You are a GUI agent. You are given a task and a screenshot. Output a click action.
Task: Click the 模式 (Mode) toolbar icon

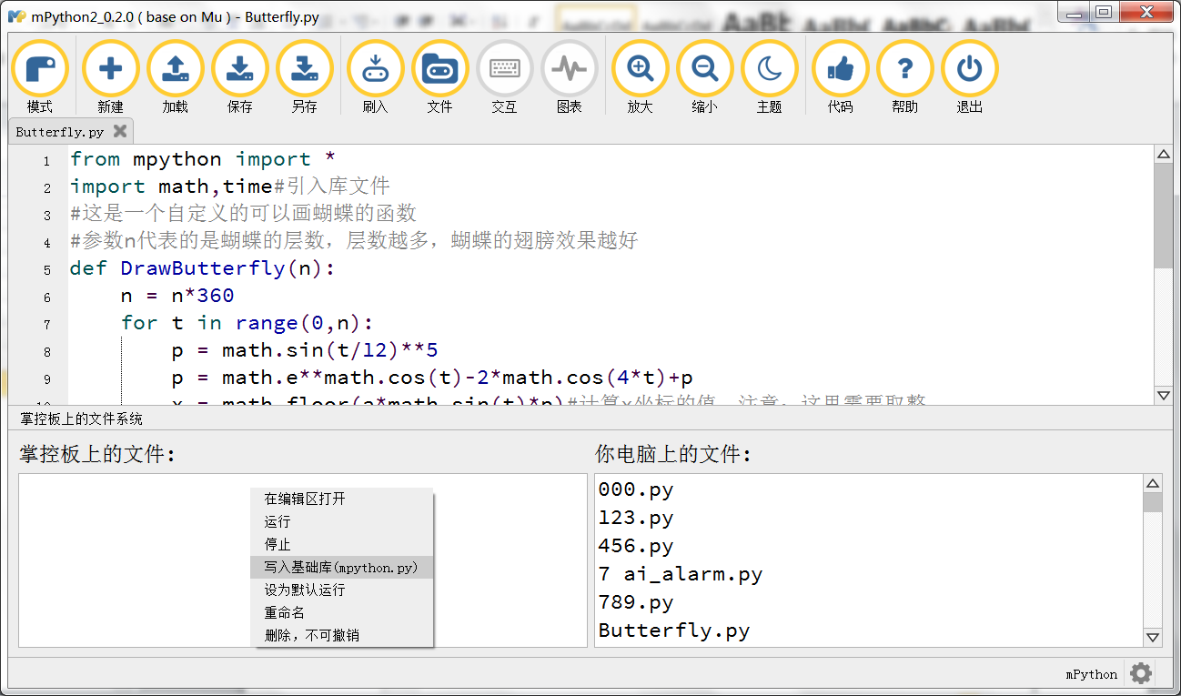point(40,69)
